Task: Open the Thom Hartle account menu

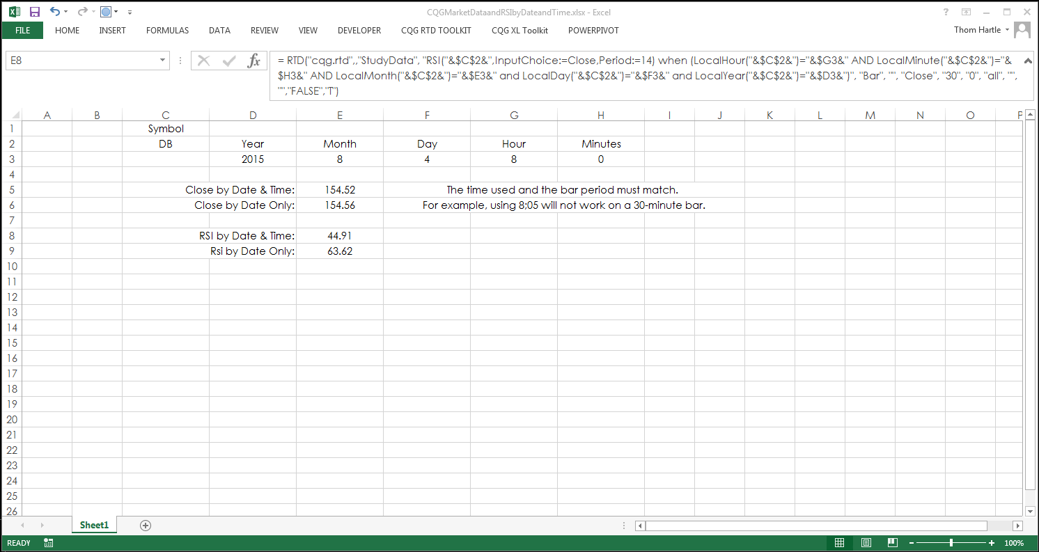Action: [x=981, y=30]
